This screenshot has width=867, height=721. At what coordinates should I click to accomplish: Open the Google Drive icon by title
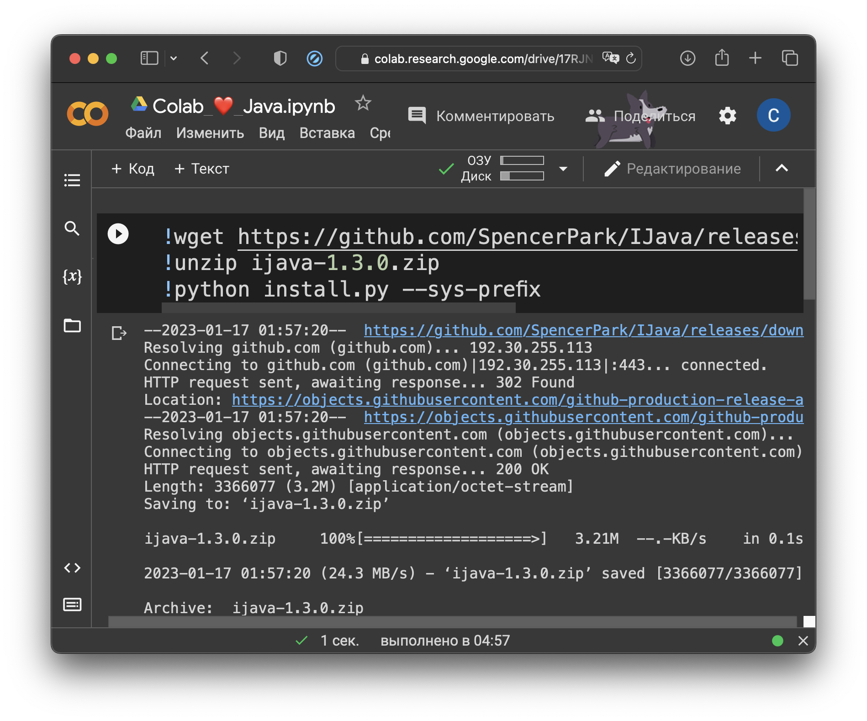coord(139,104)
